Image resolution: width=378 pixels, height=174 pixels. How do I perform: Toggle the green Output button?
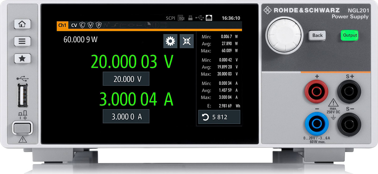tap(350, 35)
